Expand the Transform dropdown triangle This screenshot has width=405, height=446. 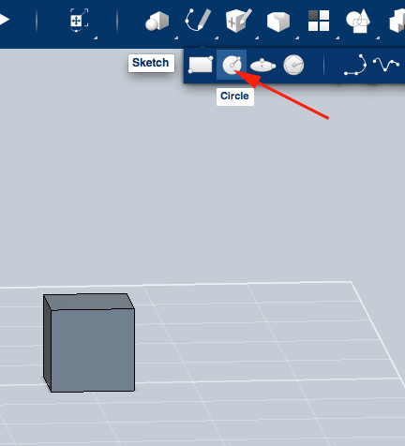pos(96,37)
